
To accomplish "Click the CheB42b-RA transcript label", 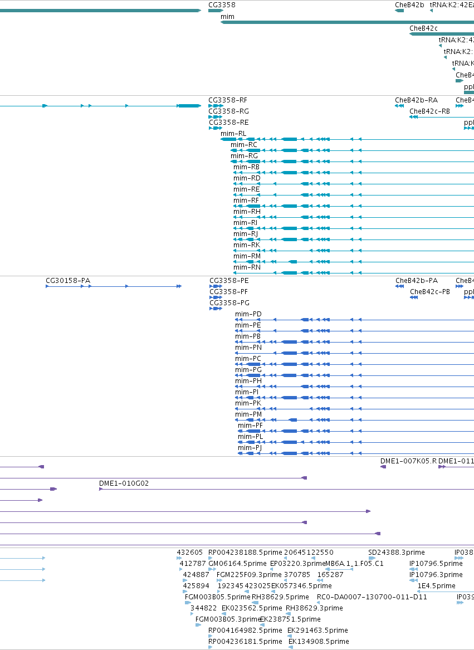I will coord(416,100).
